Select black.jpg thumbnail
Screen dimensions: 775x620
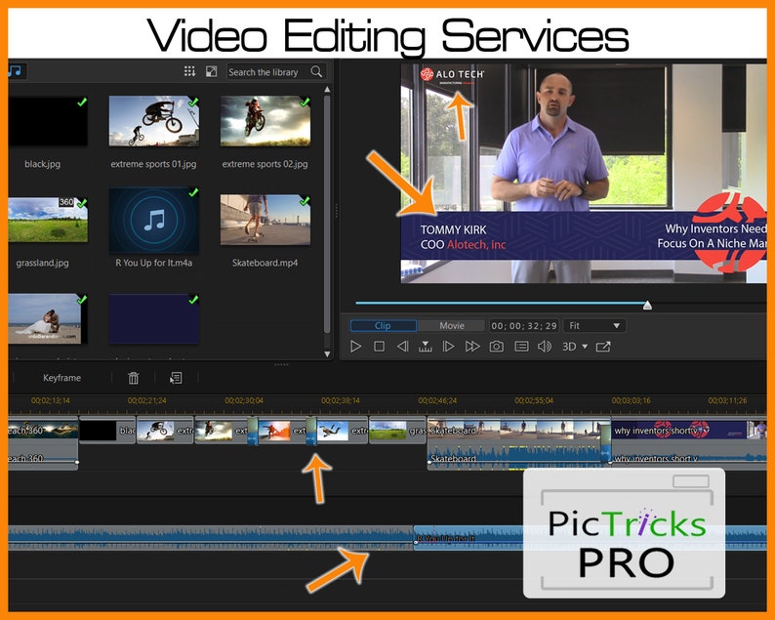pyautogui.click(x=48, y=121)
